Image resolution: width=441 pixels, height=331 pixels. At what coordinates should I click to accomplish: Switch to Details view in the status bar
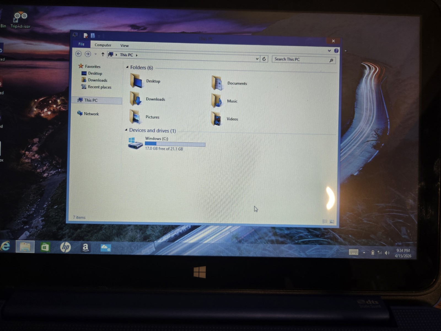pos(325,221)
